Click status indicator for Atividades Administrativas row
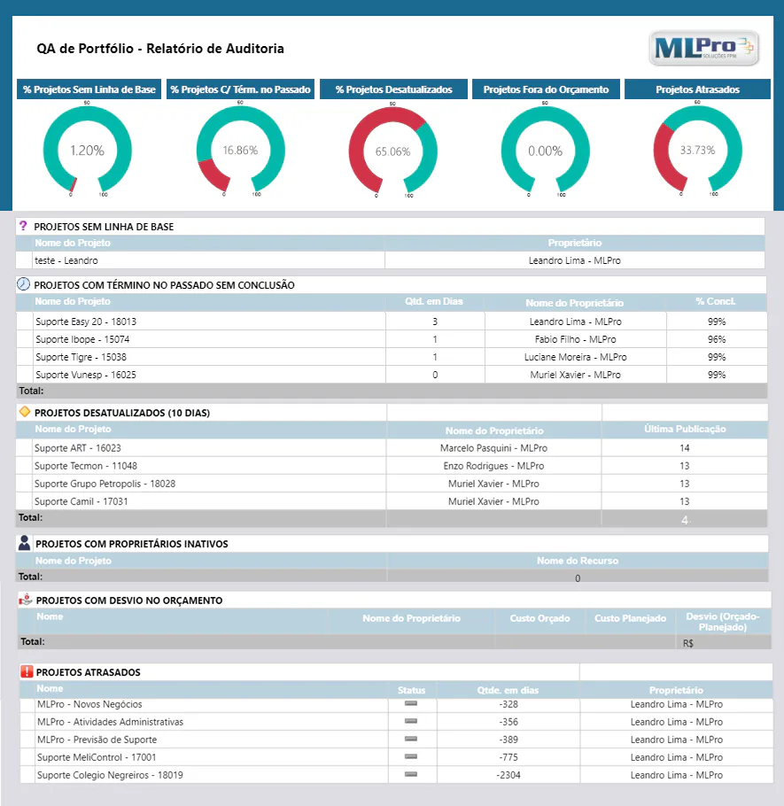Screen dimensions: 784x806 [411, 721]
